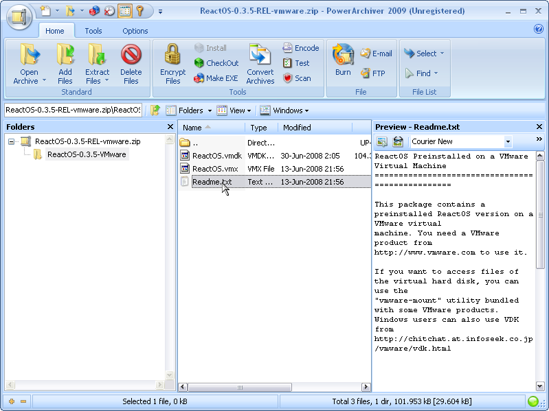Open the View dropdown menu

[x=234, y=110]
